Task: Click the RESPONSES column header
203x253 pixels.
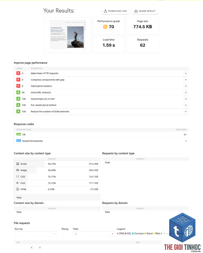Action: pyautogui.click(x=181, y=129)
